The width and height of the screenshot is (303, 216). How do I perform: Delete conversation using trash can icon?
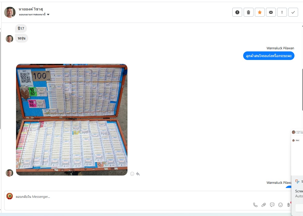tap(249, 12)
